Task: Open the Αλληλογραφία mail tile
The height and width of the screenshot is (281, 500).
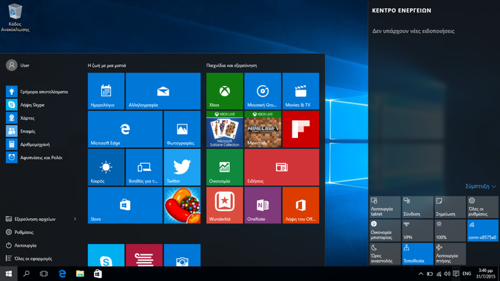Action: pos(163,91)
